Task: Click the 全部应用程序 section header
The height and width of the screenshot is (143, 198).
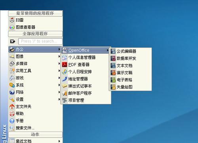Action: click(x=35, y=34)
